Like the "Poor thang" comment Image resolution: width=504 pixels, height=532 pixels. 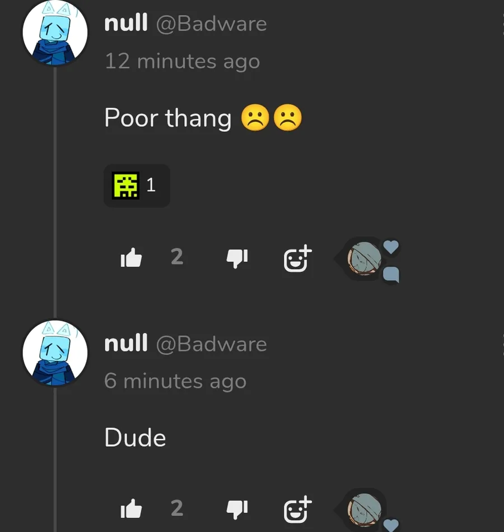point(132,257)
